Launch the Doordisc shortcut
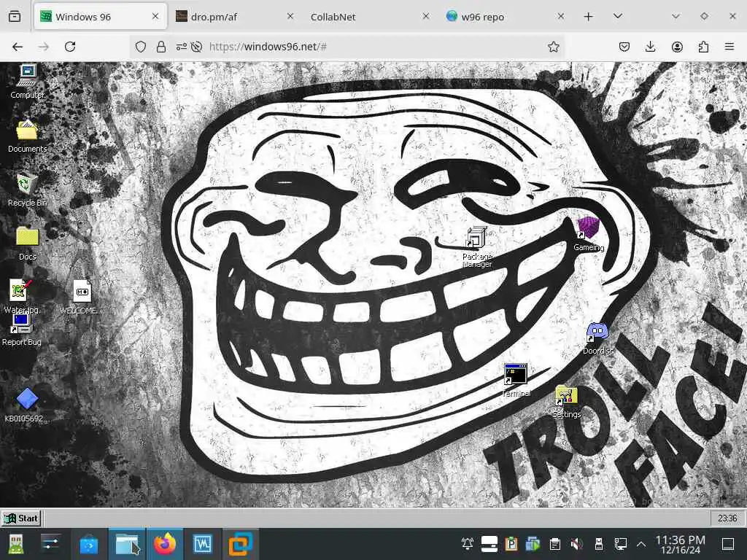 pyautogui.click(x=598, y=338)
